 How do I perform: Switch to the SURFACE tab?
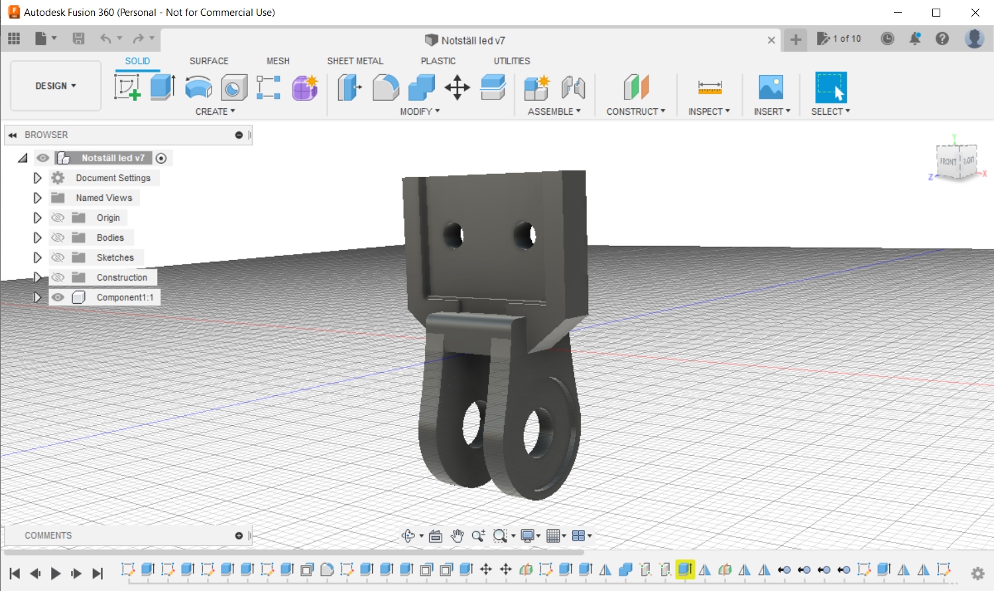pyautogui.click(x=209, y=60)
